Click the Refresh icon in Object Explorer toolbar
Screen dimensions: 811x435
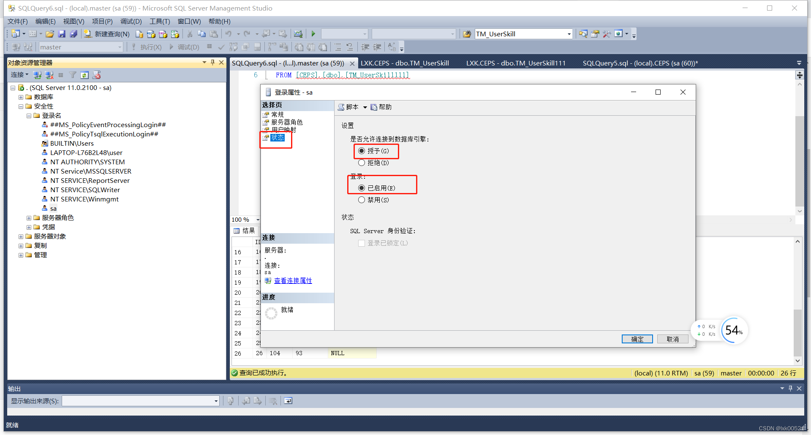[x=84, y=75]
